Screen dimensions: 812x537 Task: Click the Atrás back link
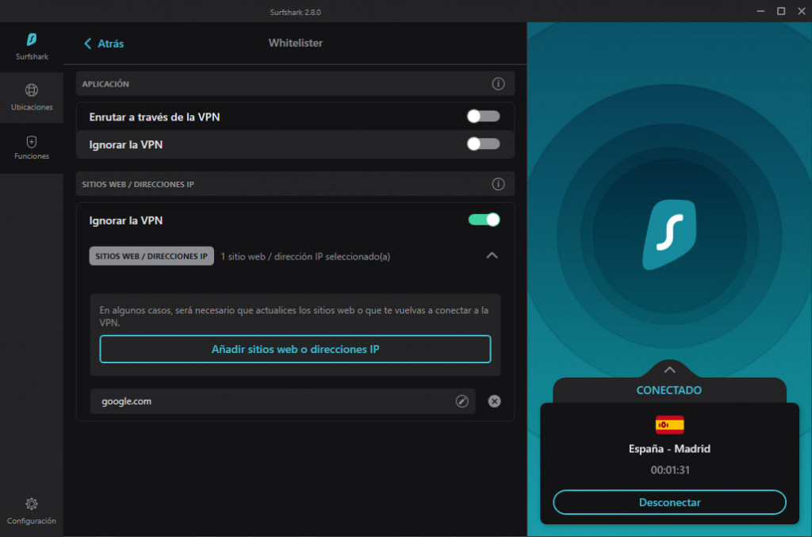[104, 44]
